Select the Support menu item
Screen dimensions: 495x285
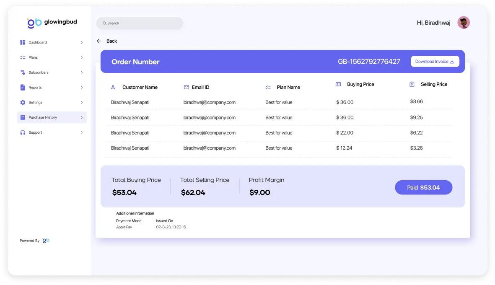click(36, 132)
